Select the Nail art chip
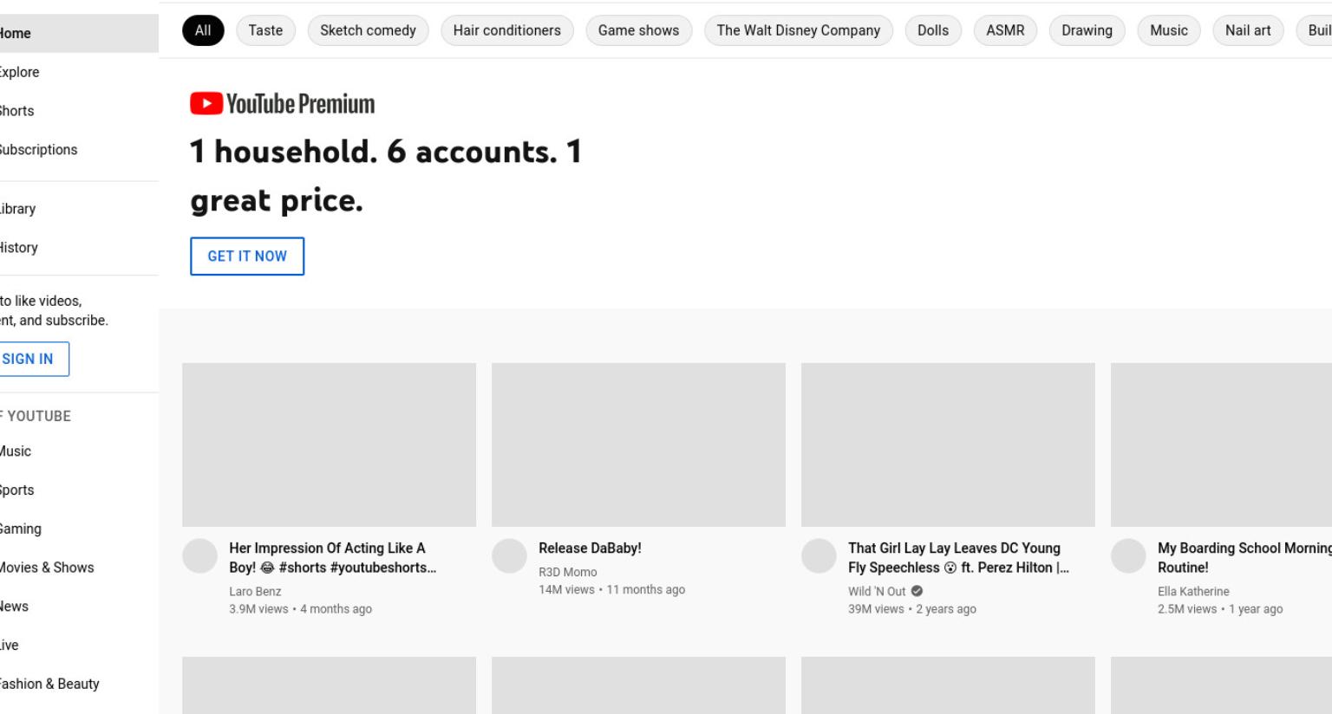1332x714 pixels. [1248, 30]
